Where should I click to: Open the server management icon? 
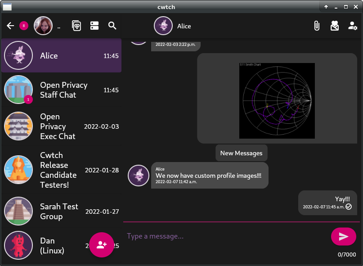tap(94, 26)
